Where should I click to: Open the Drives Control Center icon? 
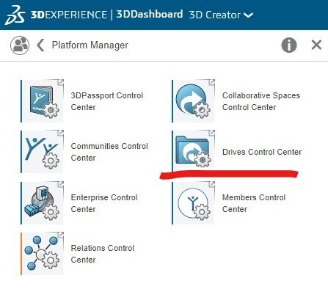point(194,152)
